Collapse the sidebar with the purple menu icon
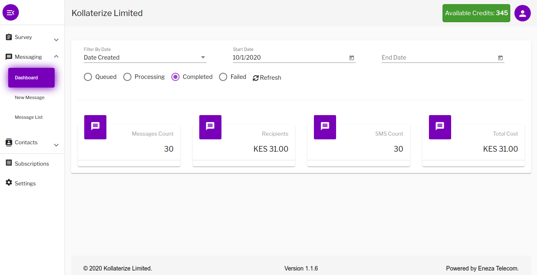Screen dimensions: 537x275 point(11,13)
